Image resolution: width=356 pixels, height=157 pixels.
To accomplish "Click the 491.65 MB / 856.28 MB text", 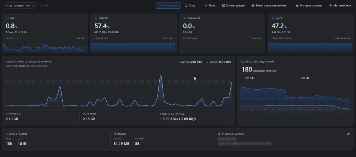I will (107, 32).
